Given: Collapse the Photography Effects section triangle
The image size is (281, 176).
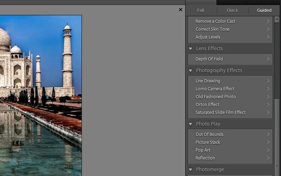Looking at the screenshot, I should (190, 71).
